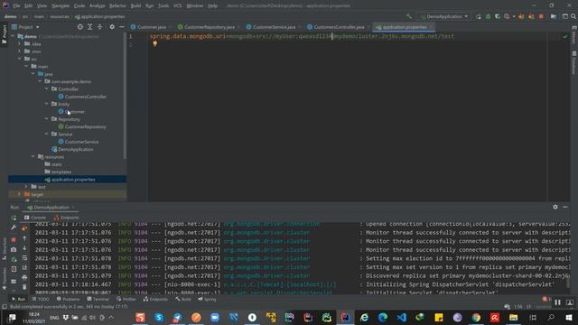The image size is (578, 325).
Task: Click the Search Everywhere magnifier icon
Action: click(573, 16)
